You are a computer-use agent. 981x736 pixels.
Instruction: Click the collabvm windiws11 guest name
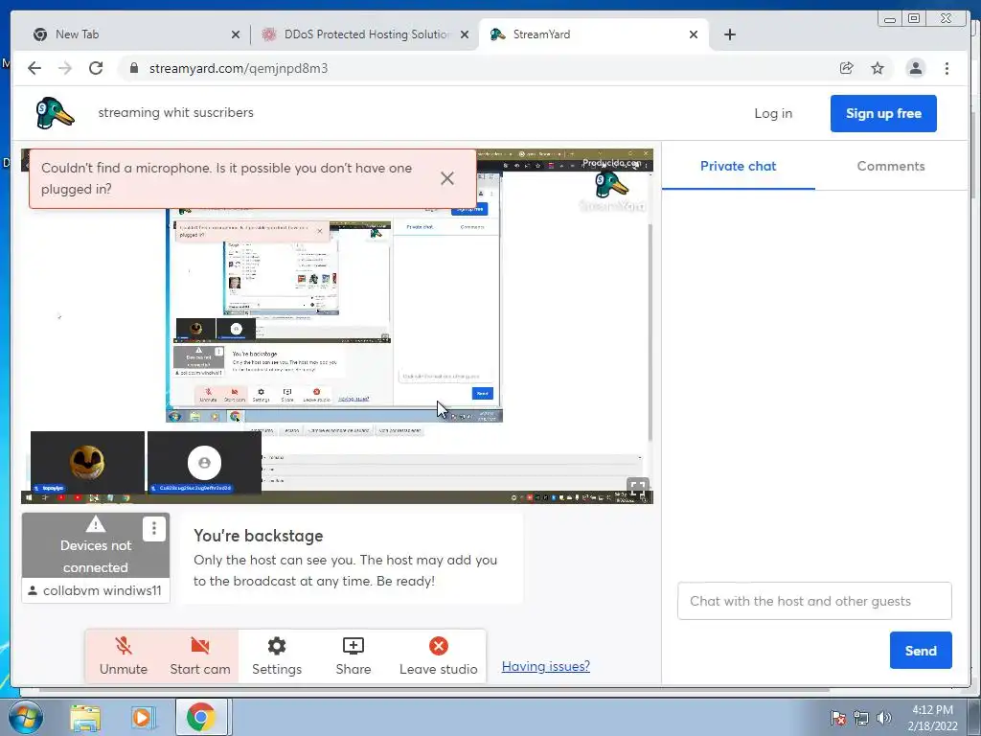(102, 590)
